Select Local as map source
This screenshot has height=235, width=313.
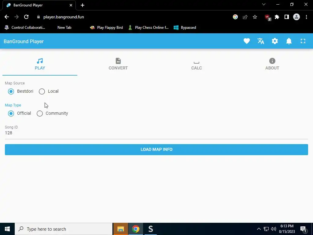42,91
